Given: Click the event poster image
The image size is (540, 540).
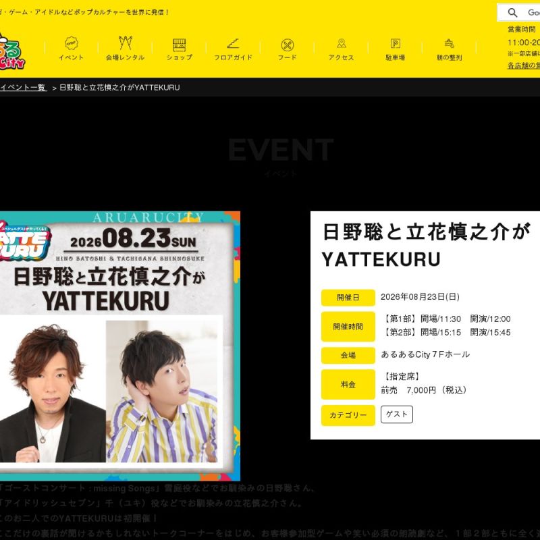Looking at the screenshot, I should (120, 346).
